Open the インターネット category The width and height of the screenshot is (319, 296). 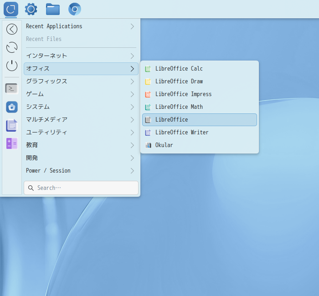tap(81, 56)
